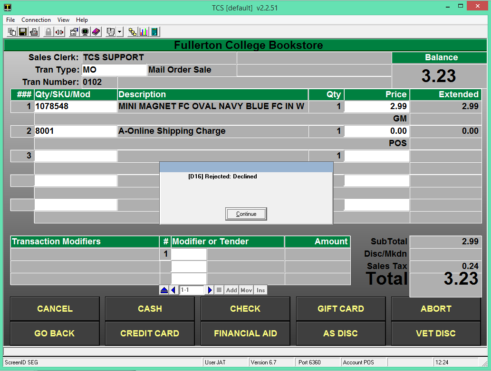Click the grey padlock toolbar icon

(48, 32)
